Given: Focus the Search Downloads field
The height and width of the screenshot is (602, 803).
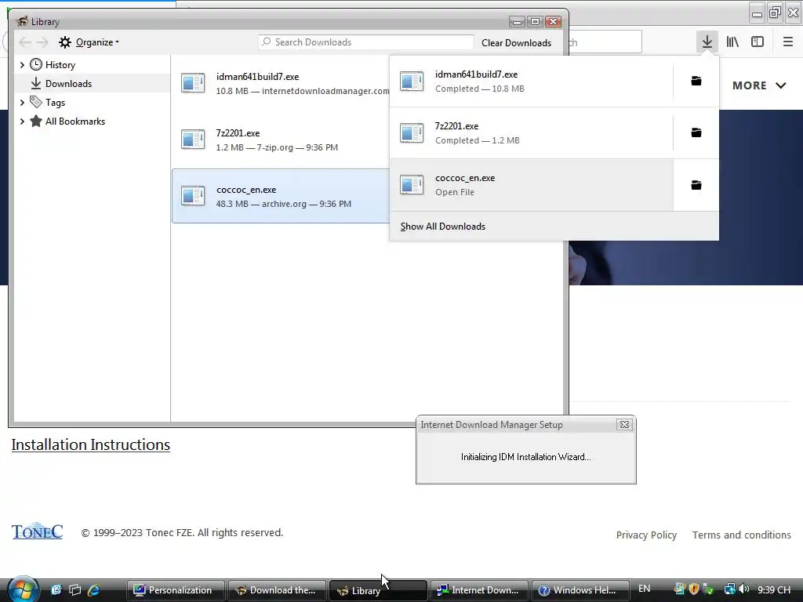Looking at the screenshot, I should pyautogui.click(x=365, y=42).
